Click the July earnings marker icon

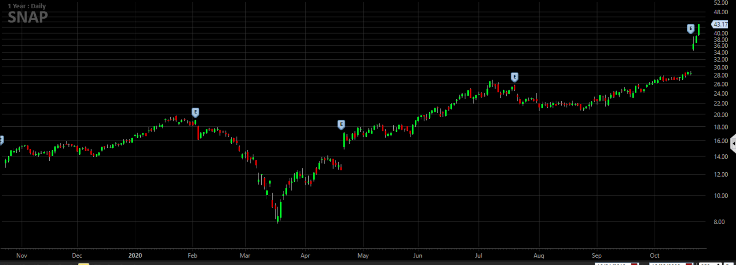tap(514, 77)
